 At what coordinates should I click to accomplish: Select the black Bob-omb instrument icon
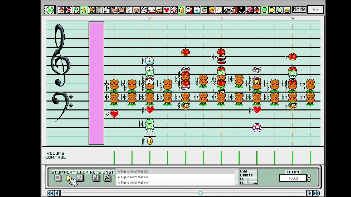click(x=242, y=10)
